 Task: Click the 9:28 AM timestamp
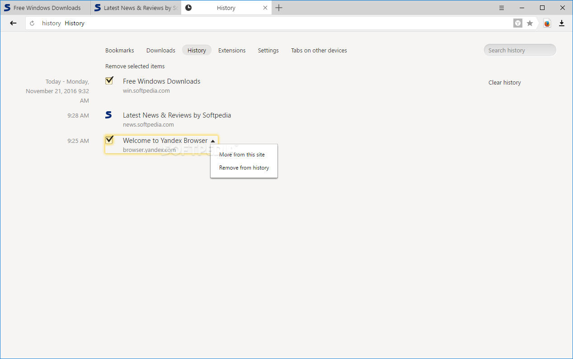[78, 115]
